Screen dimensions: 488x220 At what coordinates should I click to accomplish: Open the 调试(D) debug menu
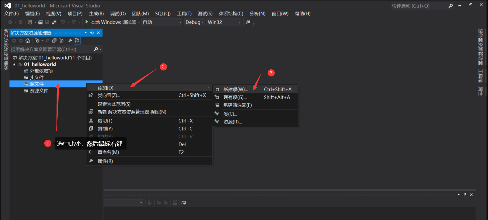(118, 14)
